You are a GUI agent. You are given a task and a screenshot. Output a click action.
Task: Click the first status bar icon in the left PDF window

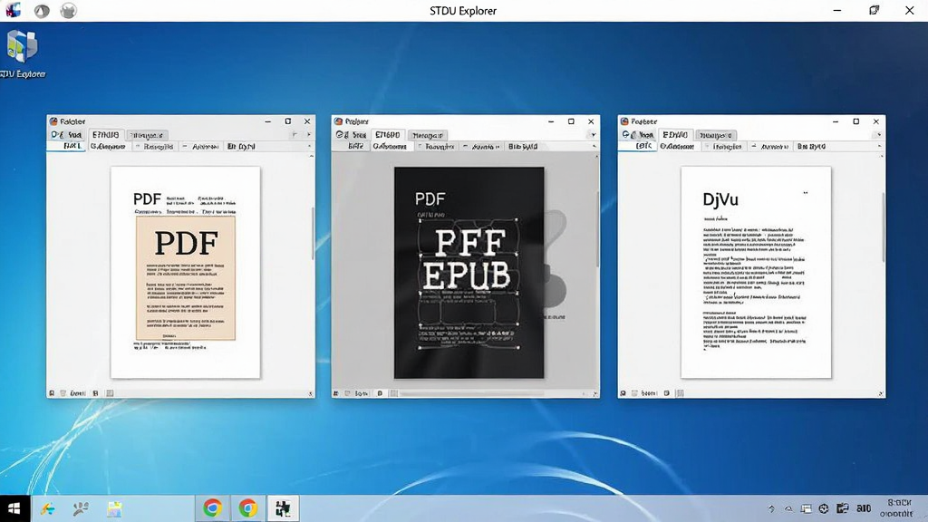52,393
